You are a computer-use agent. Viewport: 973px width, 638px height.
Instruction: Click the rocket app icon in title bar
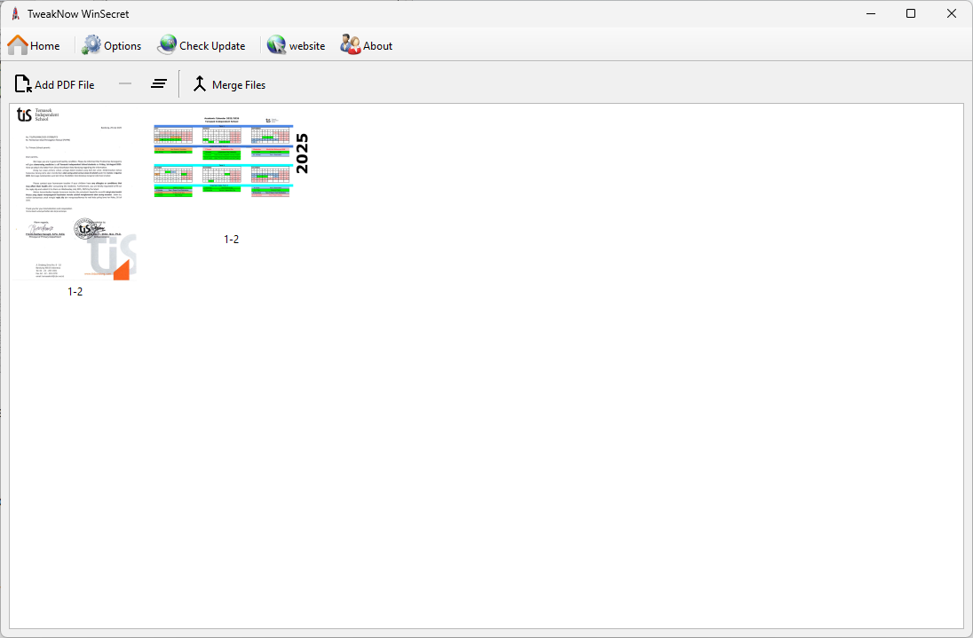click(15, 13)
